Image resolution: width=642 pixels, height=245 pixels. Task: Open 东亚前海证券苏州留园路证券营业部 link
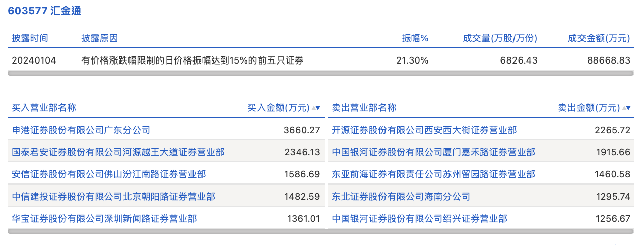433,174
